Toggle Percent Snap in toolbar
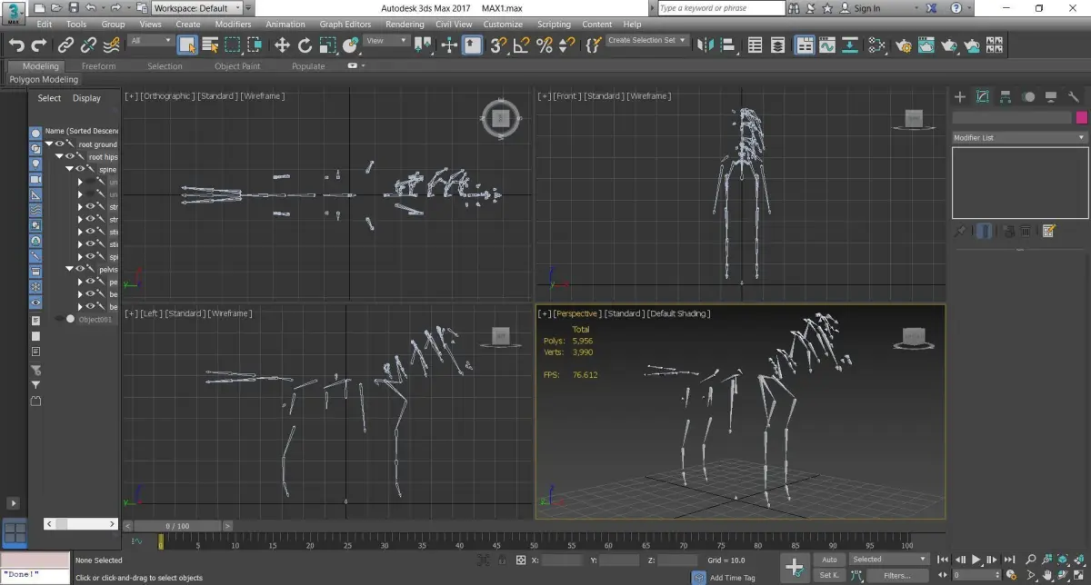The height and width of the screenshot is (585, 1091). [545, 45]
